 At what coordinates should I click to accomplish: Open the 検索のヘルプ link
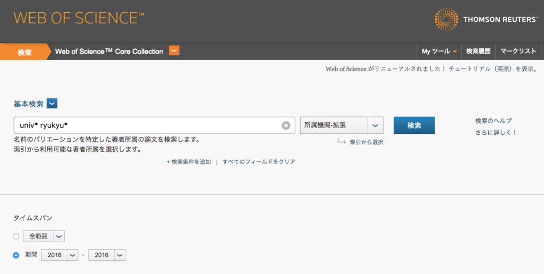(x=494, y=121)
